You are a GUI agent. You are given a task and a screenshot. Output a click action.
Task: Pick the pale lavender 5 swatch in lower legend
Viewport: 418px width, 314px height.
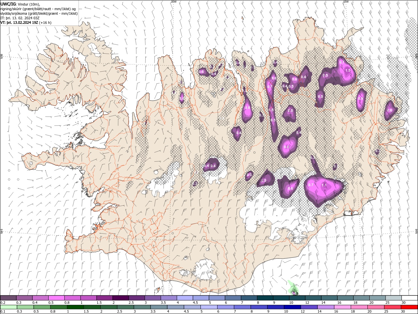(209, 307)
